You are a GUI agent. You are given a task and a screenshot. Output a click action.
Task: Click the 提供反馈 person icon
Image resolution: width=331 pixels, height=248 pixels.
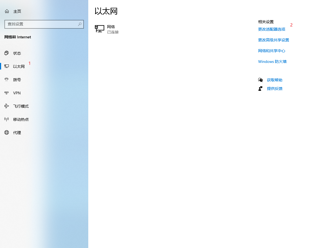point(260,89)
